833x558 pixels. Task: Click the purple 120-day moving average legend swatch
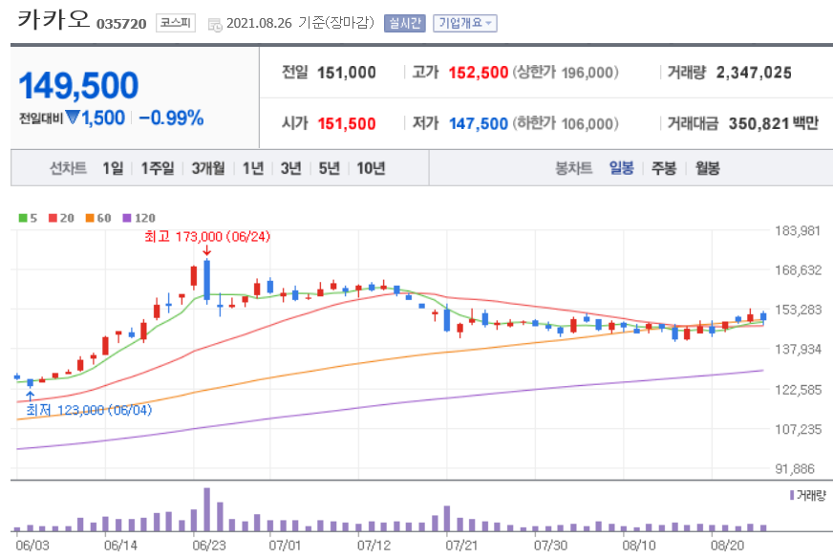point(127,218)
